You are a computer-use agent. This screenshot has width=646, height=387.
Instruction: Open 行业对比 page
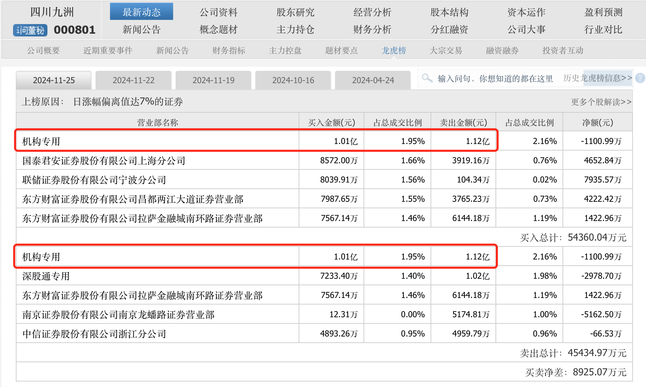pos(603,30)
